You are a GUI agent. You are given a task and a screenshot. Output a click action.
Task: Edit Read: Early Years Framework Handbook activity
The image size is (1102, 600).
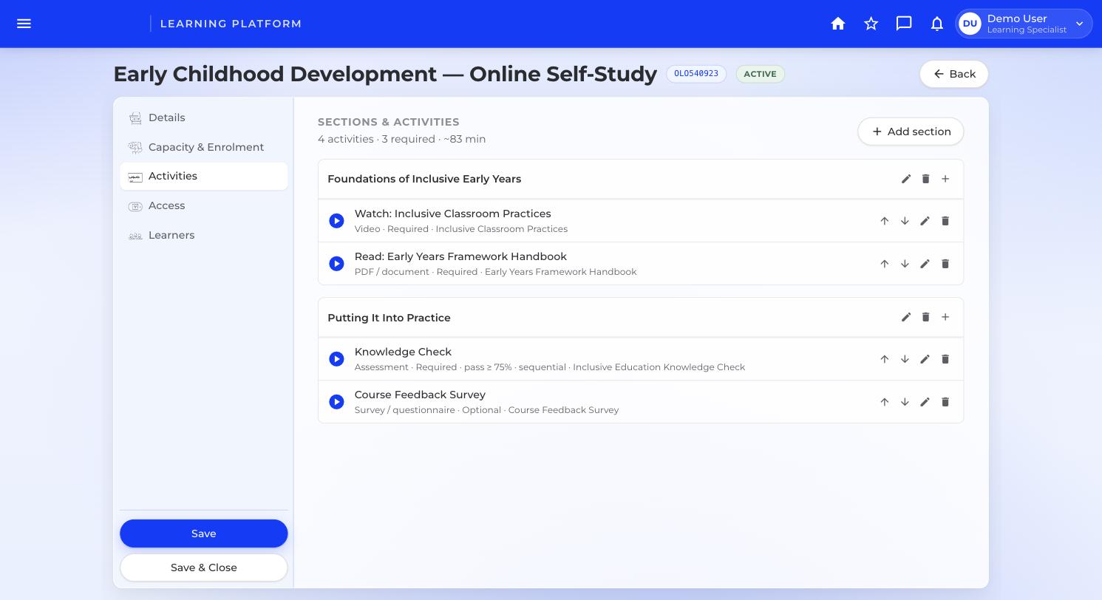coord(925,264)
